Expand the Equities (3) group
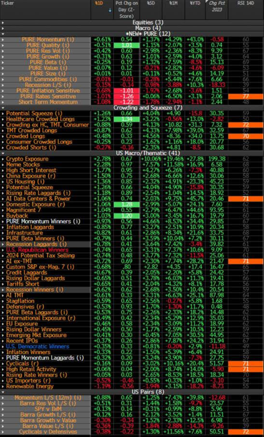 click(x=3, y=23)
